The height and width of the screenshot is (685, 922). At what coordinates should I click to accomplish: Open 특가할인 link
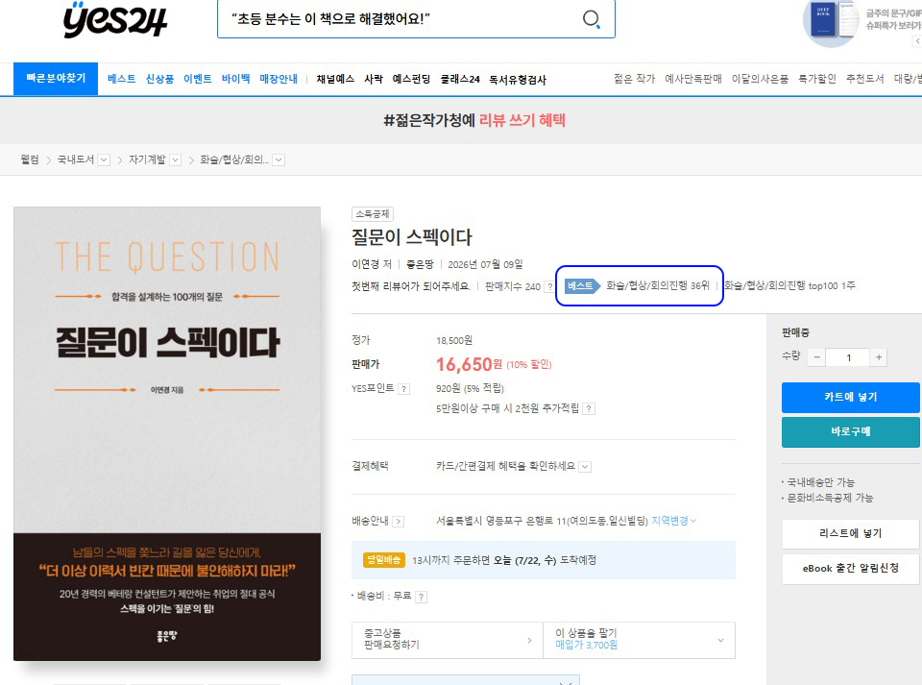click(816, 79)
